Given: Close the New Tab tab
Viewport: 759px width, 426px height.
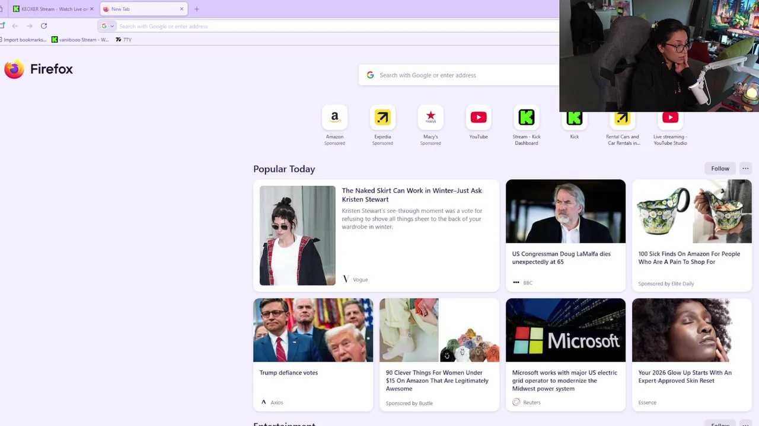Looking at the screenshot, I should click(181, 9).
